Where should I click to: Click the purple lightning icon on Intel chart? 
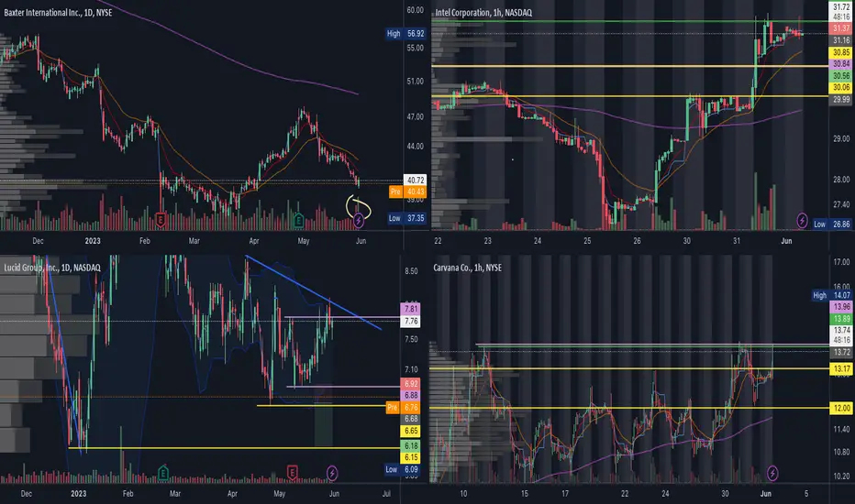click(802, 220)
